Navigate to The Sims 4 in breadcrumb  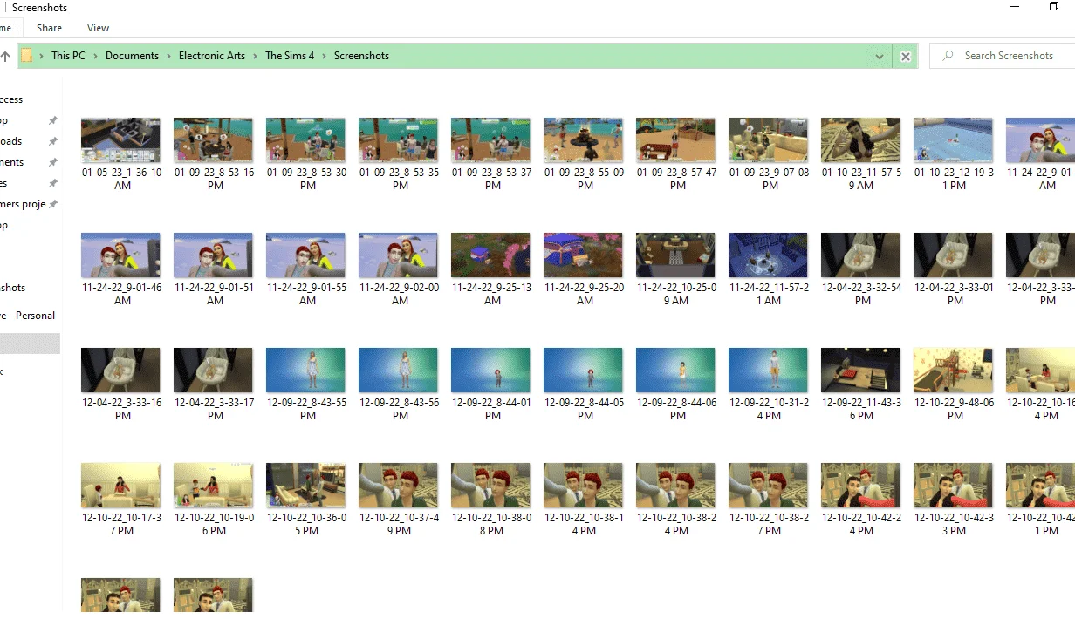pos(290,56)
